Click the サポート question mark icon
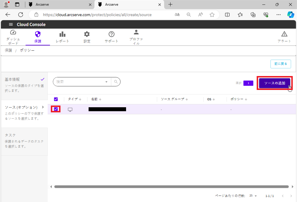This screenshot has width=297, height=202. [112, 34]
